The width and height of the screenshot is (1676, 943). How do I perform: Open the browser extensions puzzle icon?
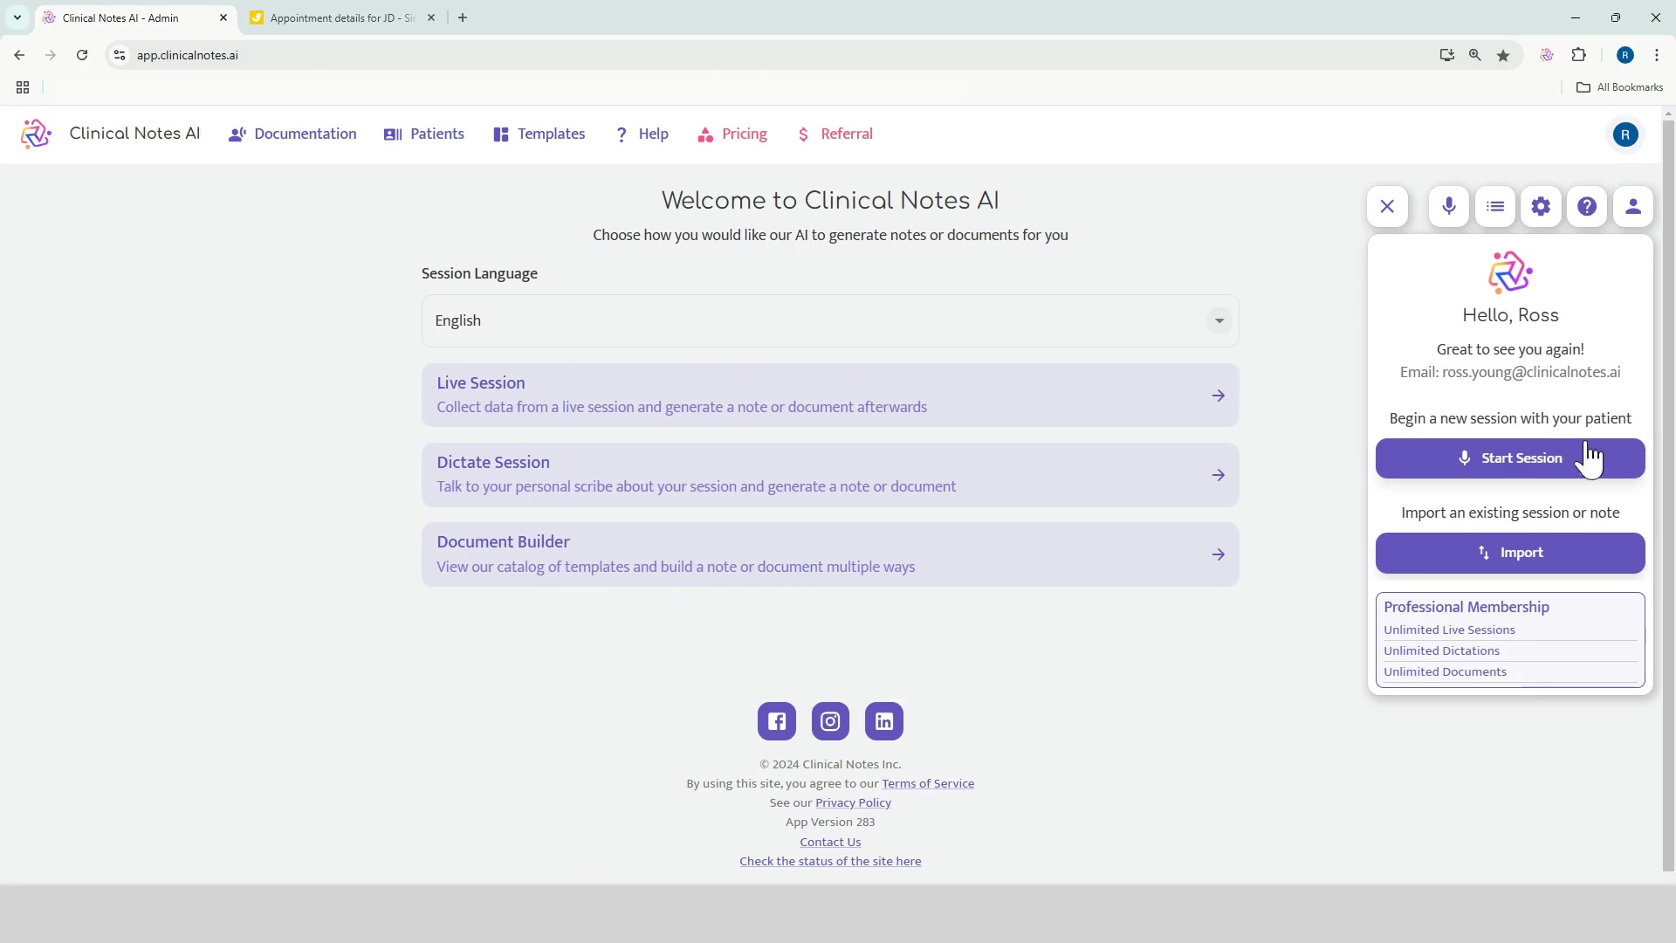point(1579,55)
